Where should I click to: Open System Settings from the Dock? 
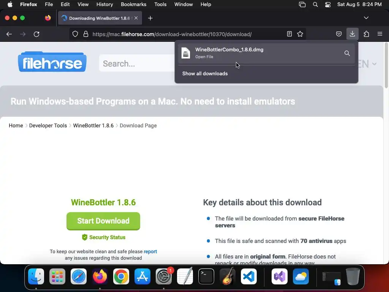(164, 276)
